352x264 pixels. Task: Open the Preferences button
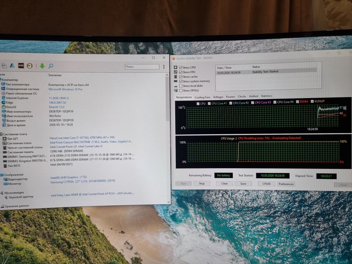[286, 184]
